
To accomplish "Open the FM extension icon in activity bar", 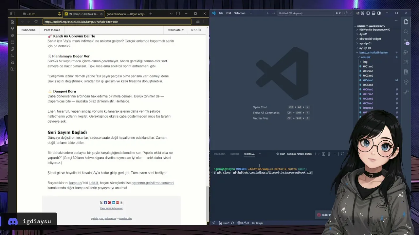I will pyautogui.click(x=406, y=72).
